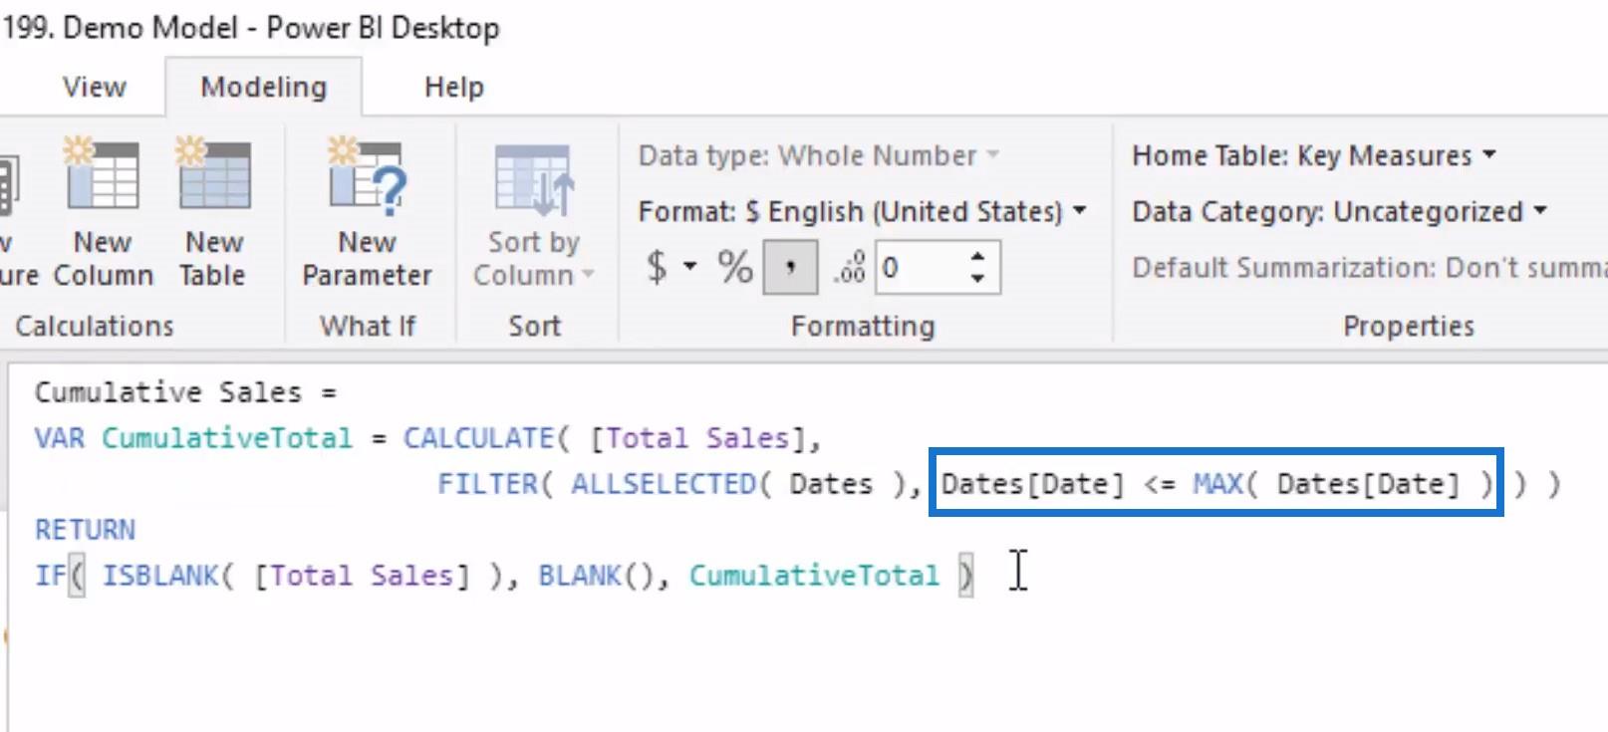The height and width of the screenshot is (732, 1608).
Task: Click BLANK() in the IF statement
Action: pos(596,576)
